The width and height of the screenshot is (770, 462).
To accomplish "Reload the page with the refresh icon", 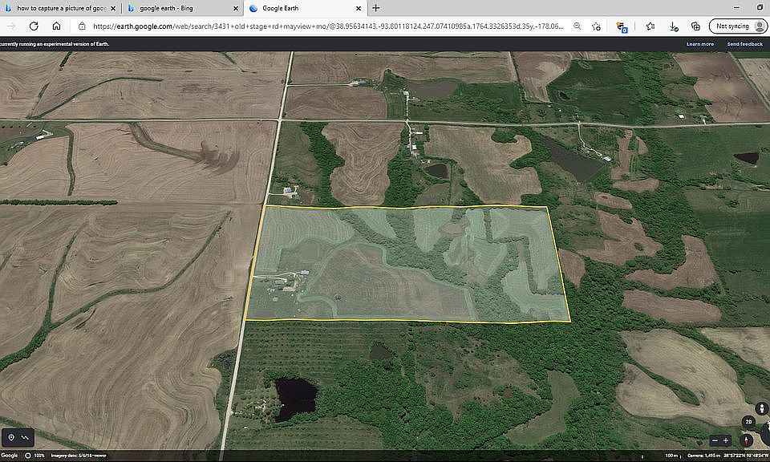I will [x=34, y=26].
